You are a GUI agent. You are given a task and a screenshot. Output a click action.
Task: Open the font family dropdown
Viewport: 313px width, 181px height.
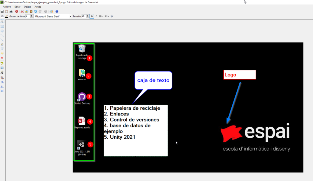coord(71,16)
